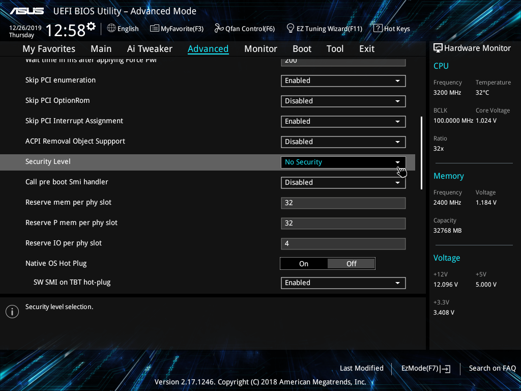Select the Advanced tab

tap(208, 49)
